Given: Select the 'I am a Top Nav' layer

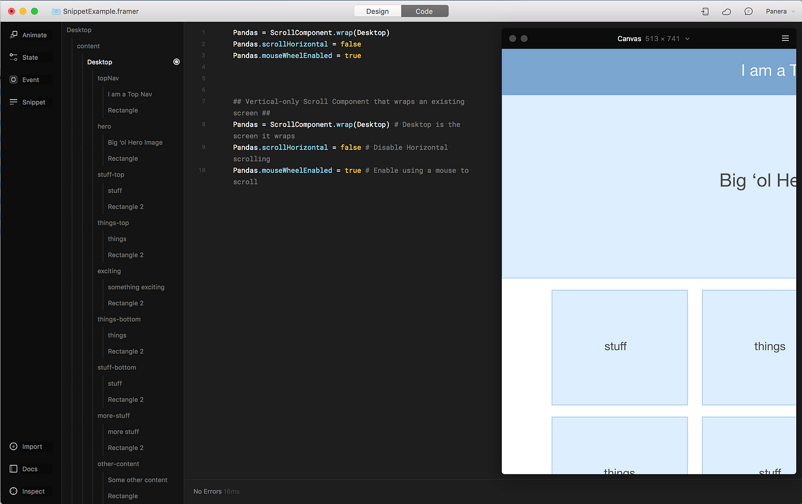Looking at the screenshot, I should pos(130,94).
